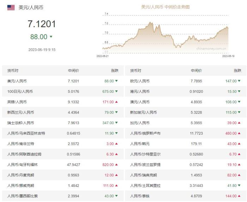
Task: Click the green down arrow in the 瑞士法郎/人民币 row
Action: (116, 123)
